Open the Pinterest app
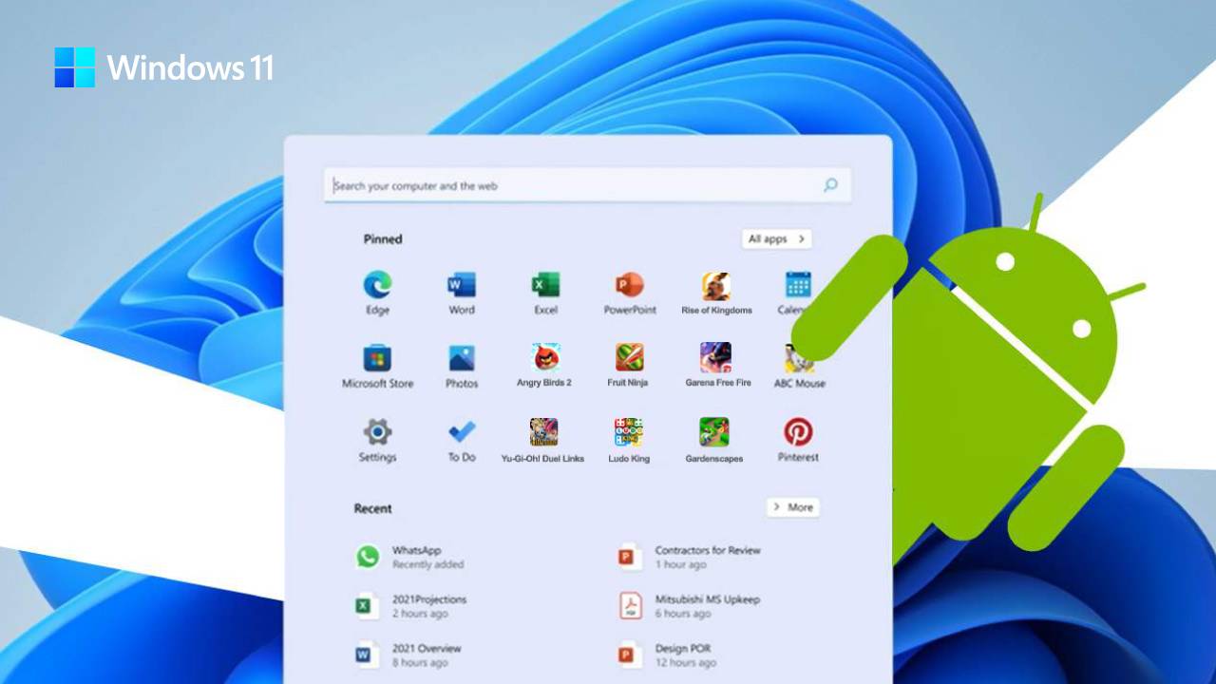The image size is (1216, 684). click(798, 432)
